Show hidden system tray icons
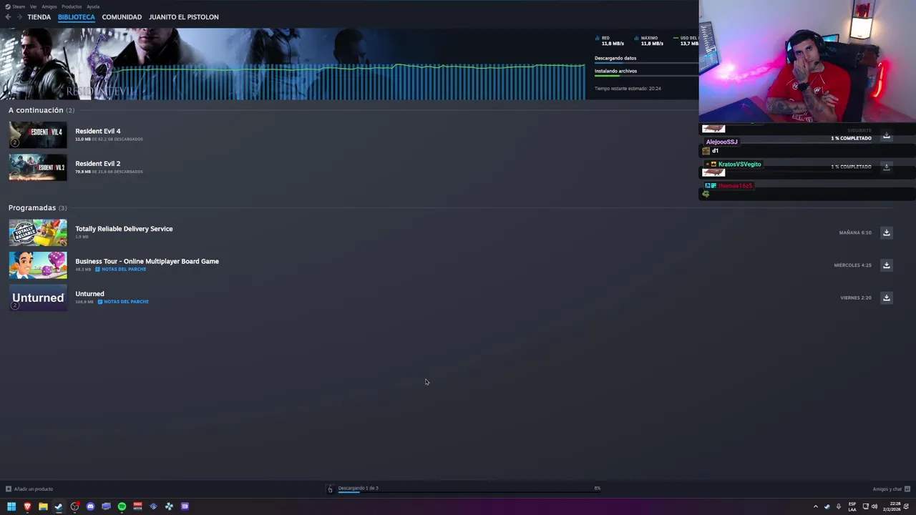Image resolution: width=916 pixels, height=515 pixels. click(815, 506)
